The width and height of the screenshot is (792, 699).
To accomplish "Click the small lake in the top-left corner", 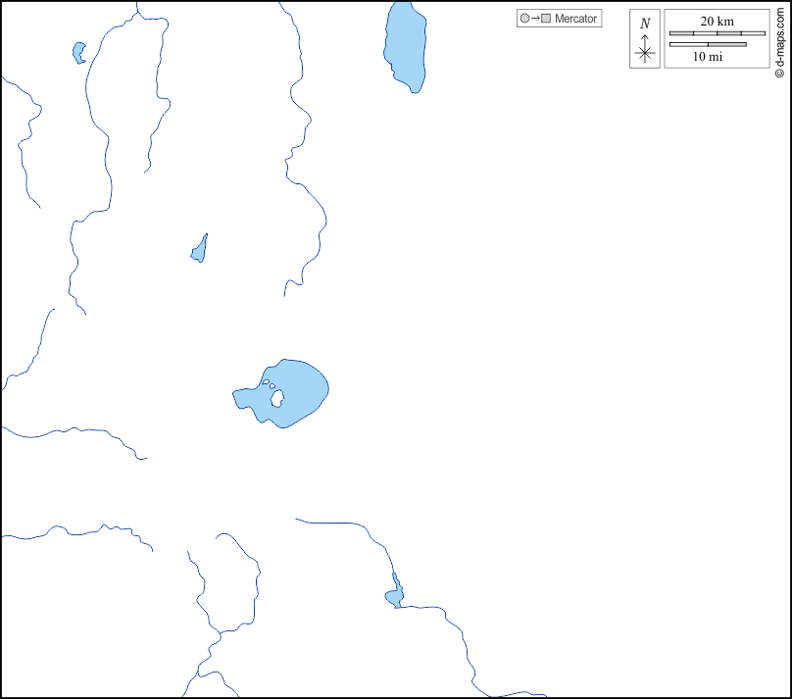I will (x=78, y=52).
